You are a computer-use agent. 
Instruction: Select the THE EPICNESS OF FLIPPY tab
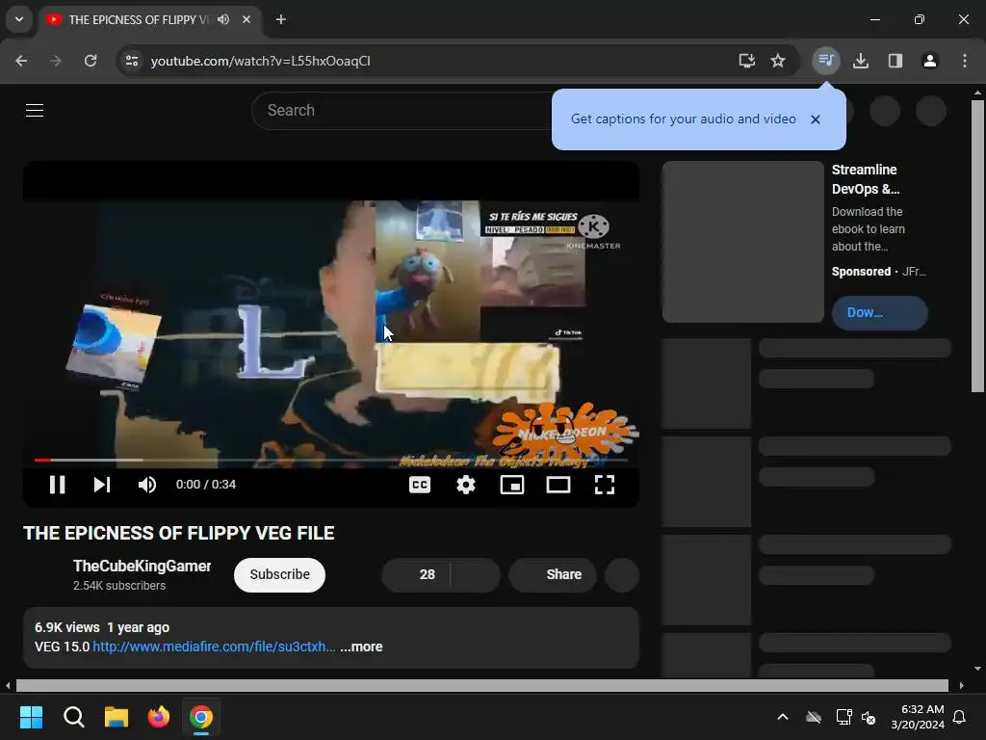point(138,19)
